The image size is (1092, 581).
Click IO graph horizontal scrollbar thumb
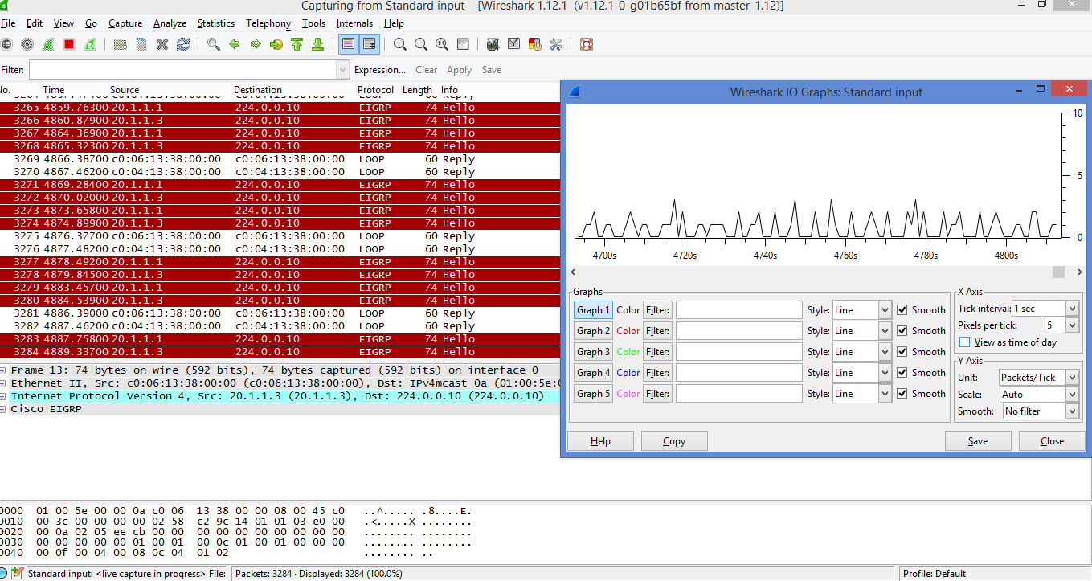click(x=1059, y=272)
